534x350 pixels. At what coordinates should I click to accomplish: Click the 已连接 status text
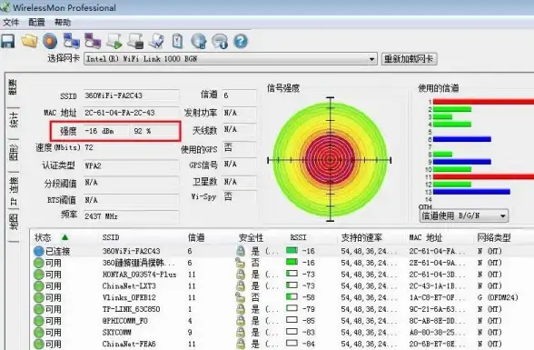click(57, 252)
